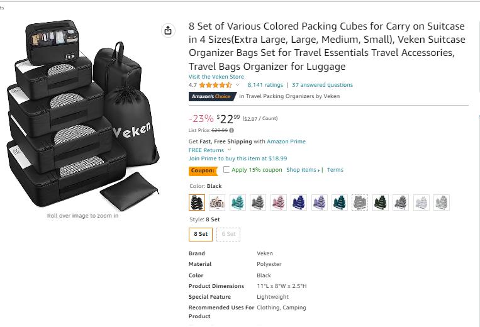Choose the 8 Set style option
480x327 pixels.
(x=200, y=234)
